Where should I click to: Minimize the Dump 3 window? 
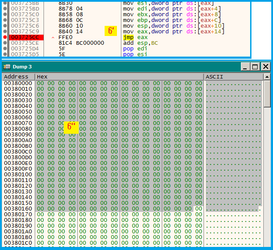click(x=245, y=67)
